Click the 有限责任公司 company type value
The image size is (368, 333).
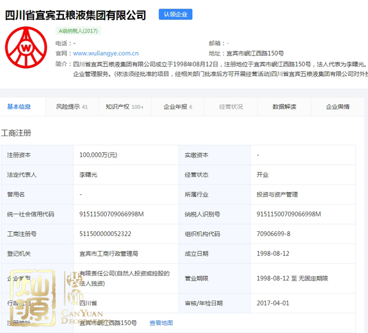(125, 278)
